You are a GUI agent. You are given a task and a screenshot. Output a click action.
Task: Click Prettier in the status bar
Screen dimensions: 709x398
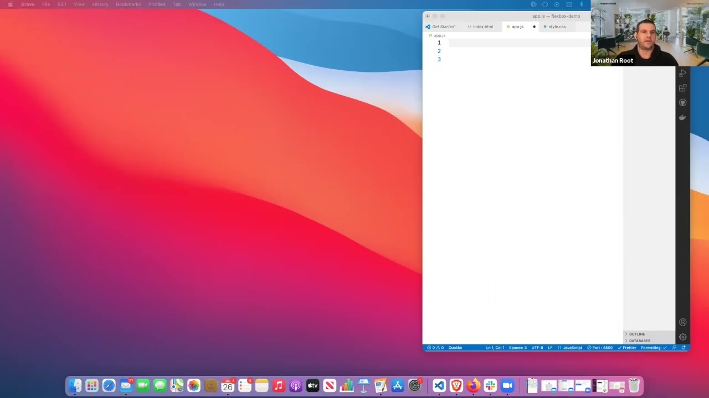pos(627,348)
